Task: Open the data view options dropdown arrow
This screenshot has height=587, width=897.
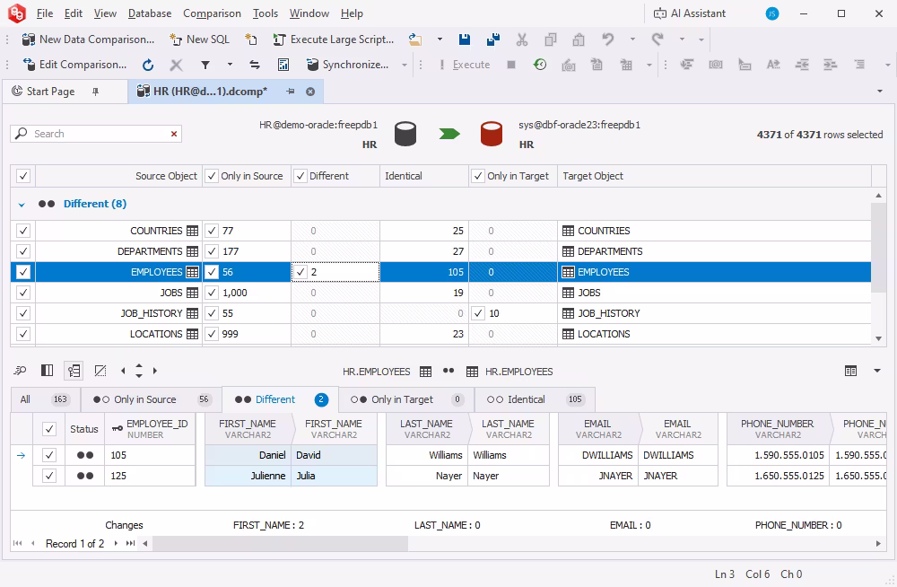Action: (877, 371)
